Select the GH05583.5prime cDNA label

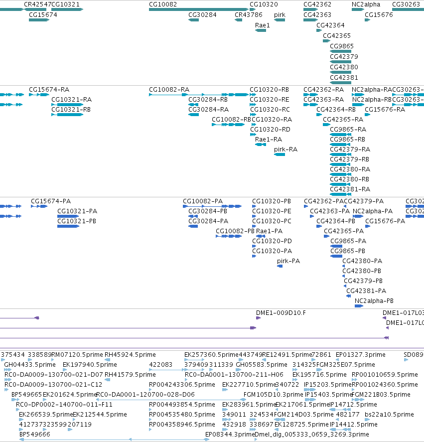tap(262, 365)
